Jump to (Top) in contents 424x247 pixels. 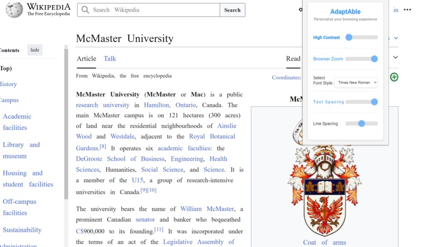coord(6,68)
